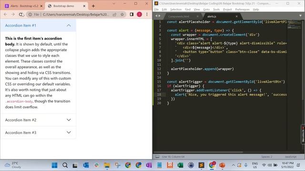
Task: Reload the page in Chrome
Action: click(x=20, y=14)
